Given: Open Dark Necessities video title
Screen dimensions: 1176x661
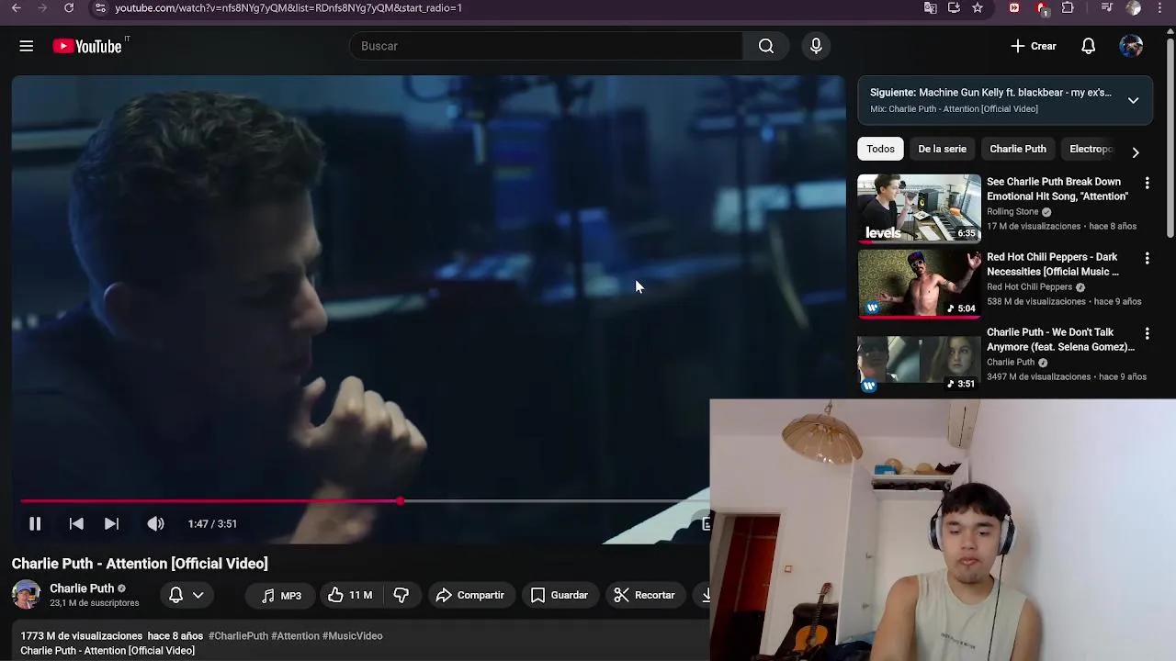Looking at the screenshot, I should coord(1053,264).
